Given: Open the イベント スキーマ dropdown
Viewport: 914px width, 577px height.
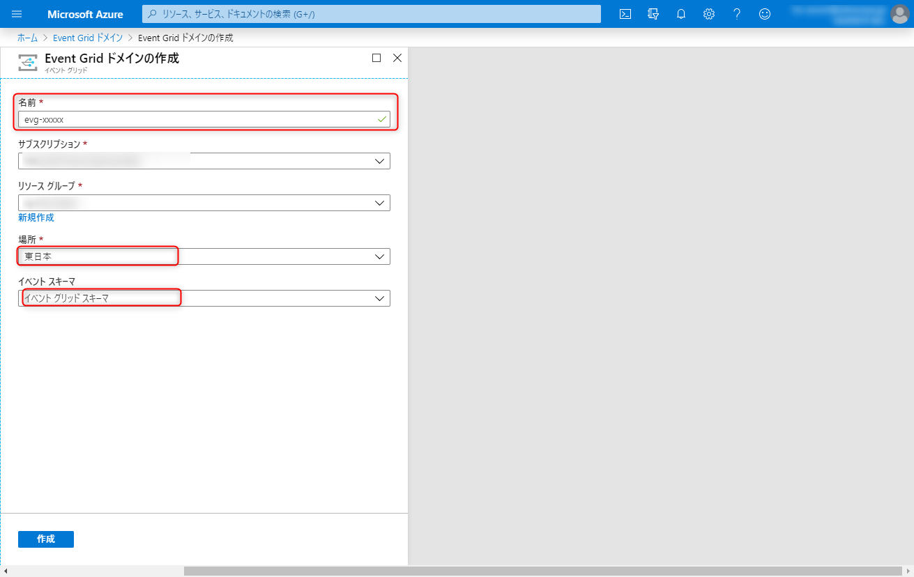Looking at the screenshot, I should pos(204,298).
